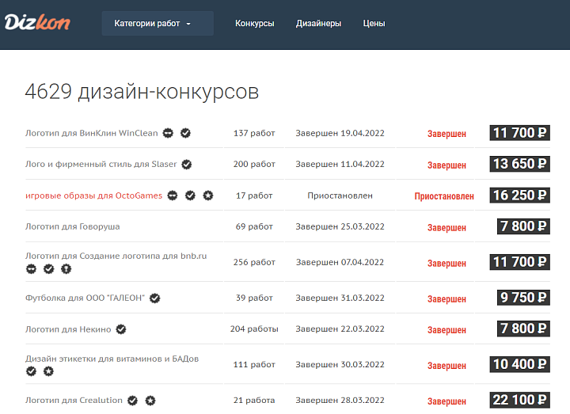Image resolution: width=570 pixels, height=414 pixels.
Task: Click the checkmark badge beside ООО "ГАЛЕОН"
Action: click(155, 298)
